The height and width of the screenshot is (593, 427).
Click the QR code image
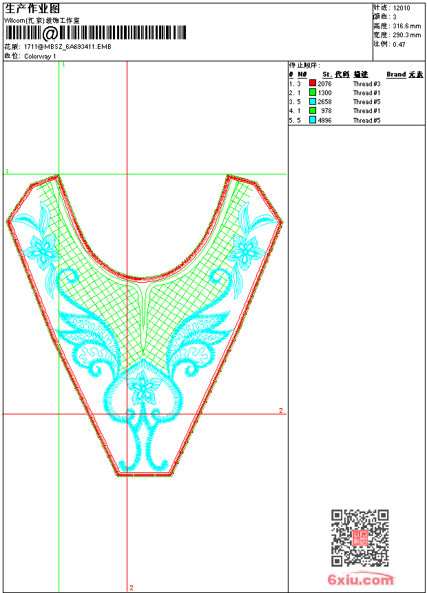[x=360, y=538]
